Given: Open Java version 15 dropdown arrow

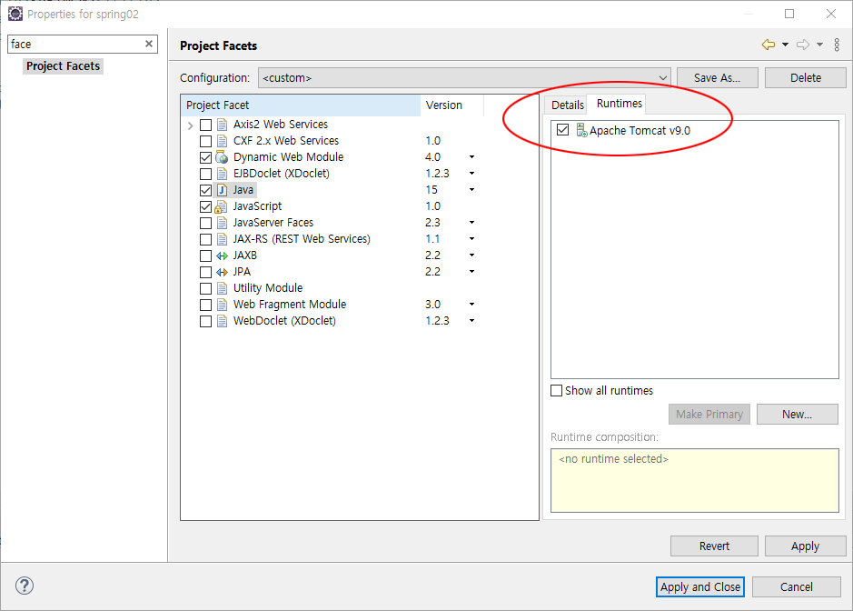Looking at the screenshot, I should (471, 189).
